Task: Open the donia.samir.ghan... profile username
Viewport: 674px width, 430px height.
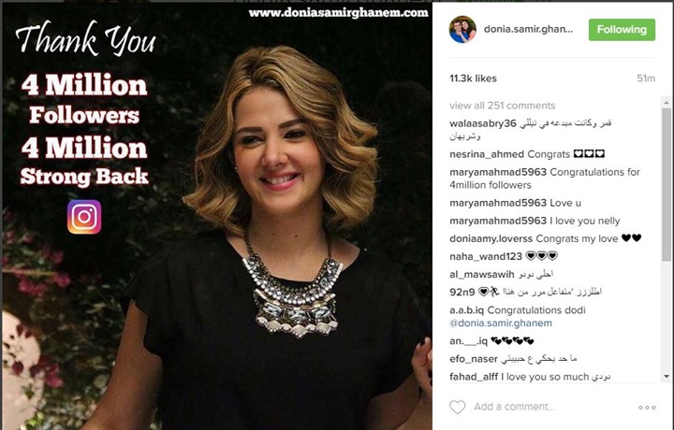Action: click(528, 29)
